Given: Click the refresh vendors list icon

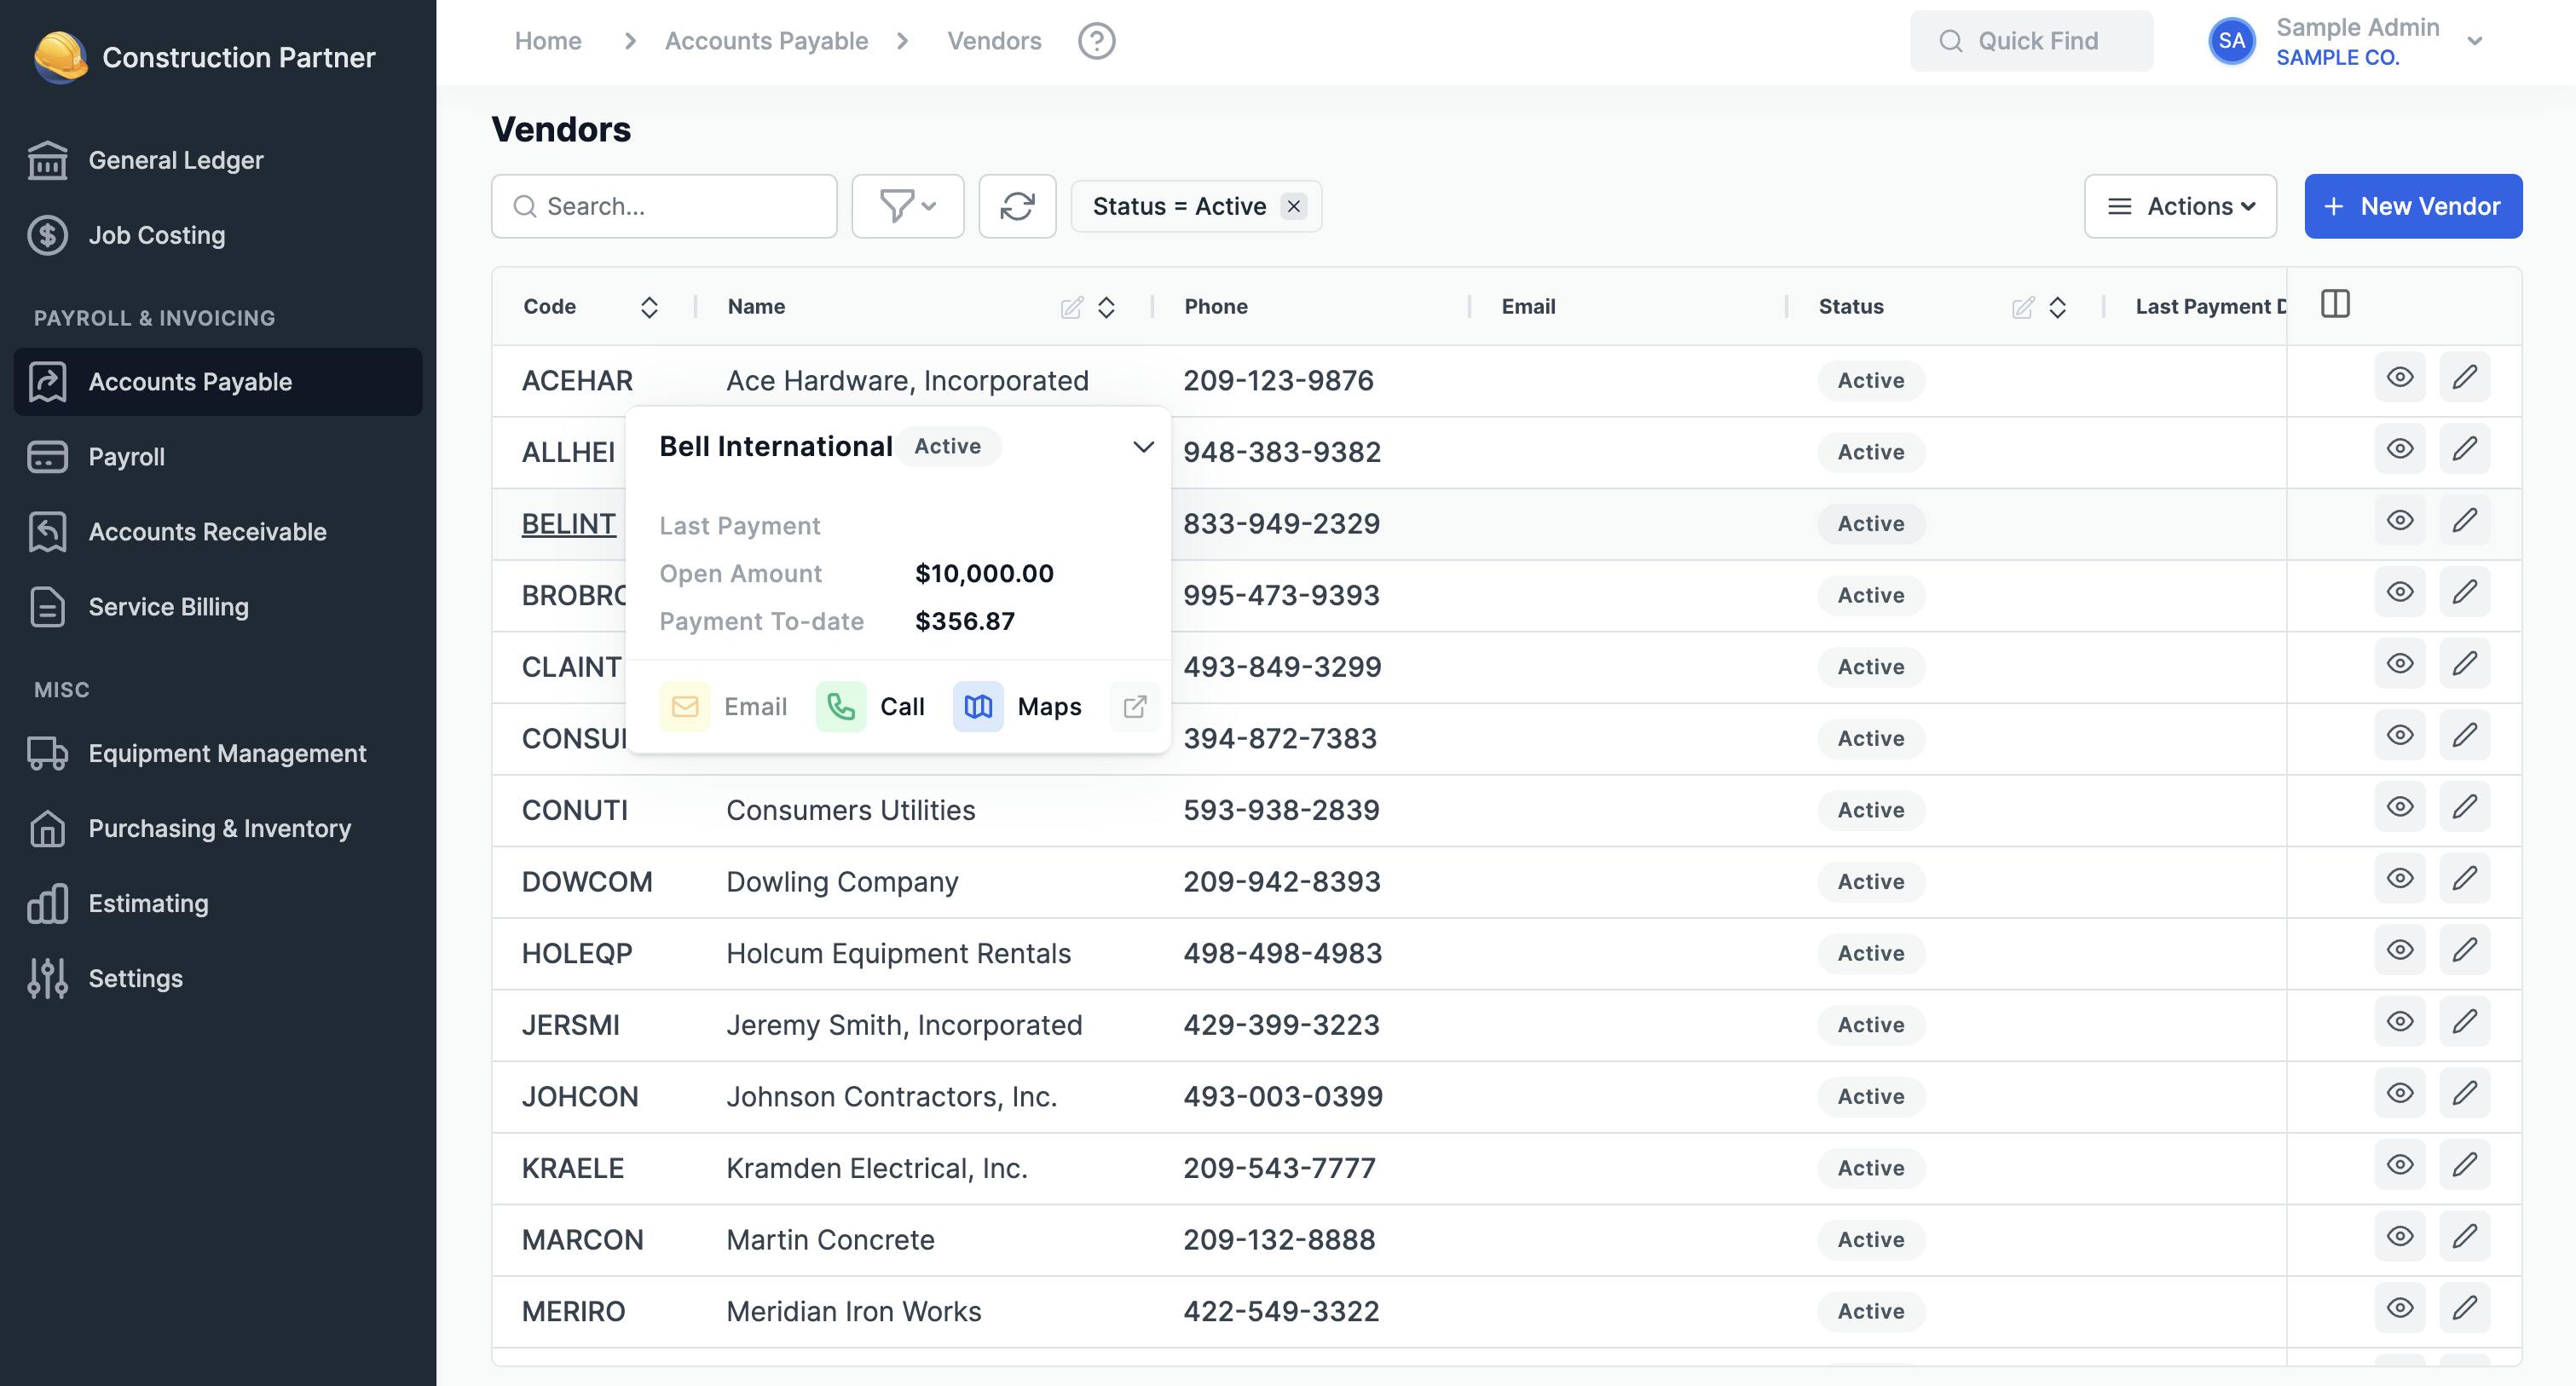Looking at the screenshot, I should click(1017, 206).
